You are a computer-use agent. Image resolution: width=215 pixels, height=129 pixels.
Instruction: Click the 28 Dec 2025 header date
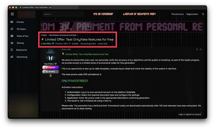click(x=63, y=43)
